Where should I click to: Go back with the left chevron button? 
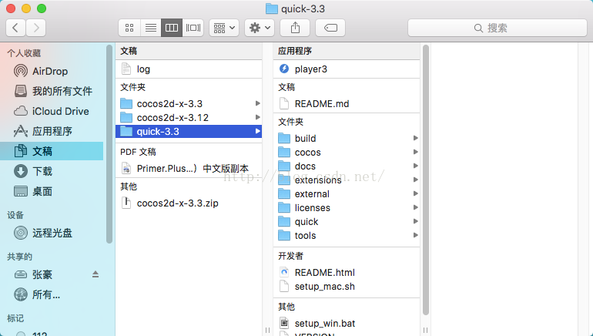point(15,28)
